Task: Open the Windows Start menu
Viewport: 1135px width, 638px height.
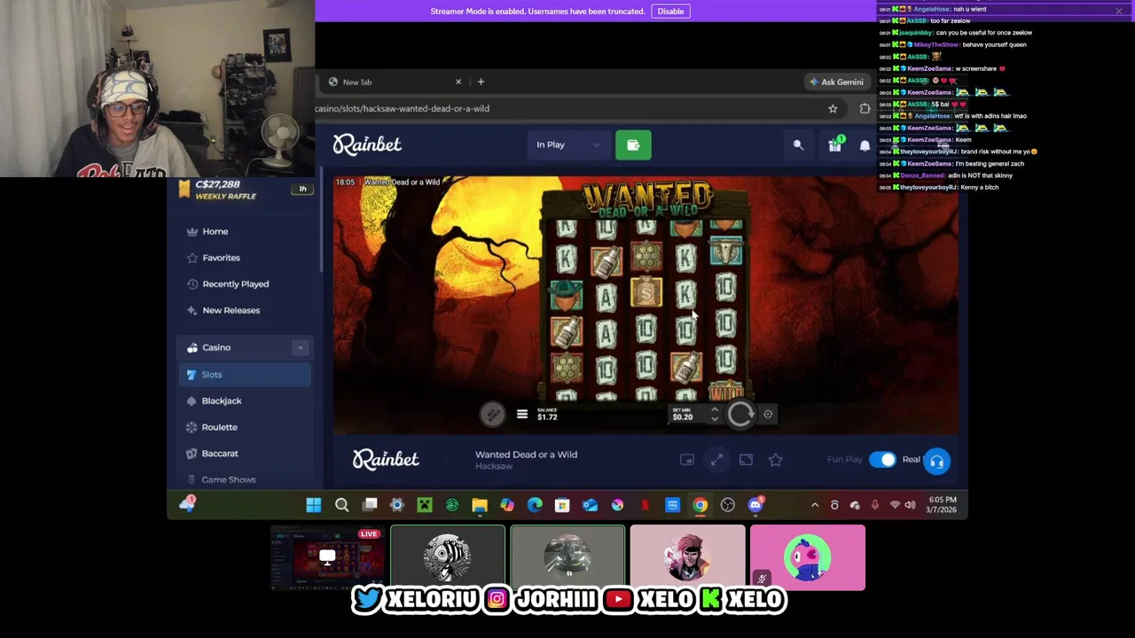Action: 314,505
